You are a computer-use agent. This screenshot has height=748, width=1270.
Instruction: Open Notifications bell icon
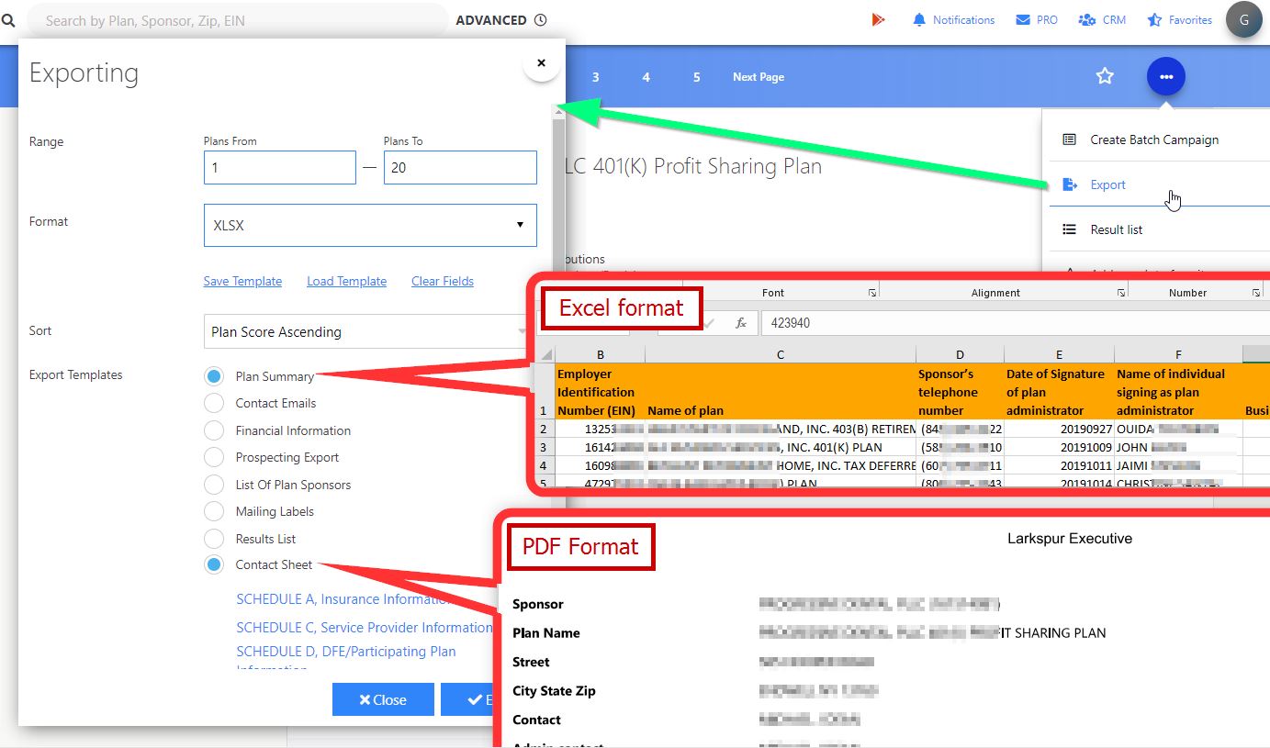pos(919,20)
